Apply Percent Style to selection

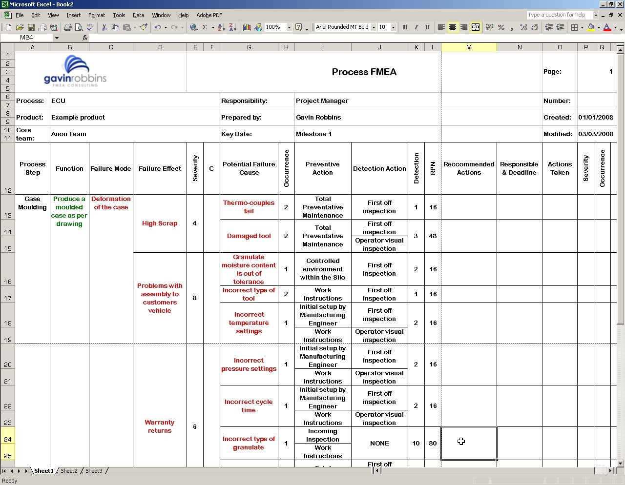[501, 27]
